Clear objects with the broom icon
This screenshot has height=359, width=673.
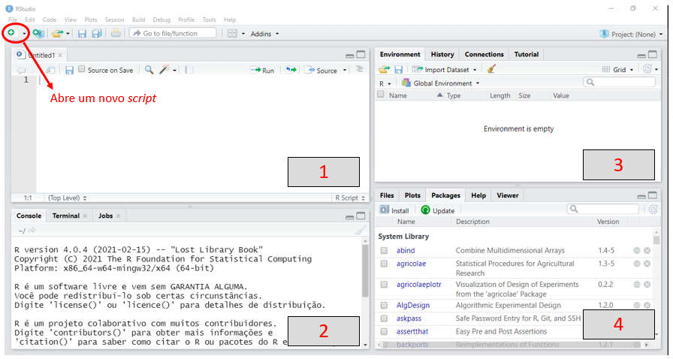[x=491, y=68]
